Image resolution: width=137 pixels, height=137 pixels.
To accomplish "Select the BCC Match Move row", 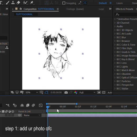I will (125, 70).
